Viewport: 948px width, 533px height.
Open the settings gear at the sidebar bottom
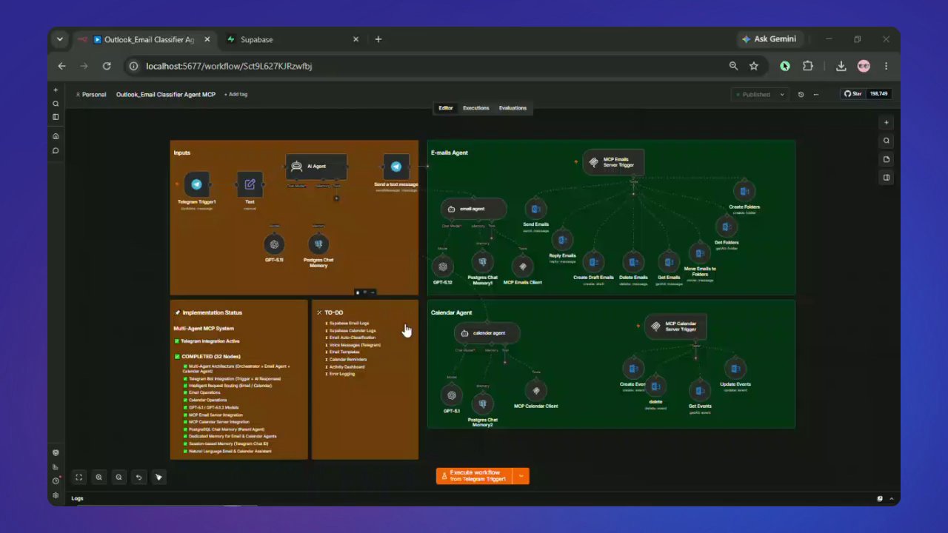click(56, 495)
